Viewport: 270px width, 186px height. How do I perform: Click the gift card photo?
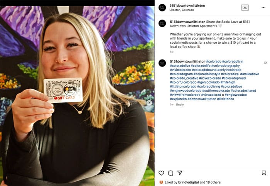tap(77, 96)
